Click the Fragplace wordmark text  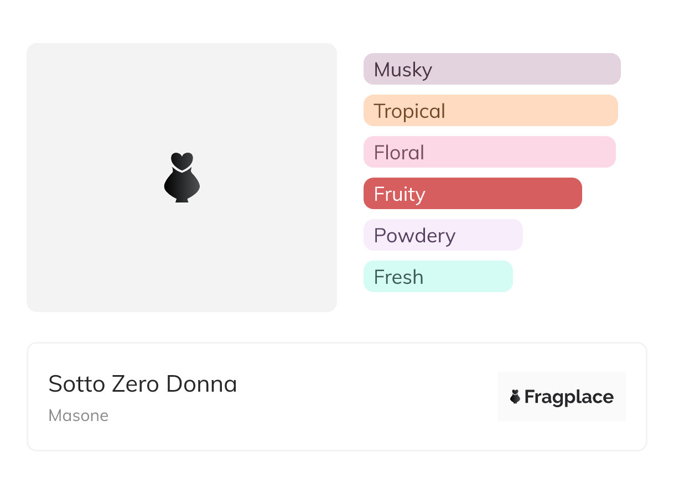click(x=569, y=397)
